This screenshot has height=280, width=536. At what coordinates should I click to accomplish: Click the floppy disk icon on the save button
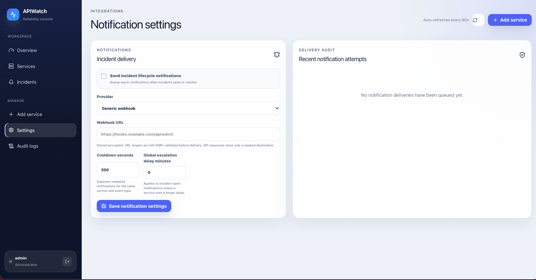tap(104, 206)
